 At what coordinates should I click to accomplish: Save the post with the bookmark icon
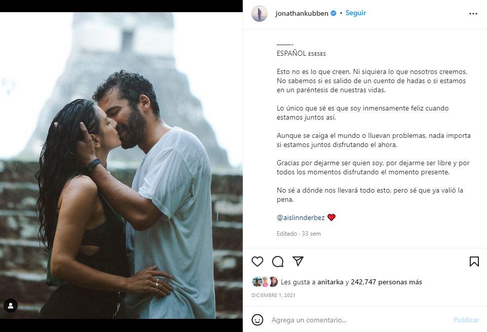pos(474,262)
